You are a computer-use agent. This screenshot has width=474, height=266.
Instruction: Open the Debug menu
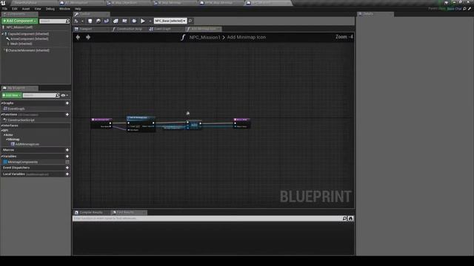tap(50, 9)
